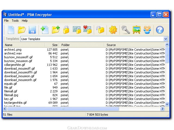
Task: Sort by the Name column header
Action: [x=24, y=45]
